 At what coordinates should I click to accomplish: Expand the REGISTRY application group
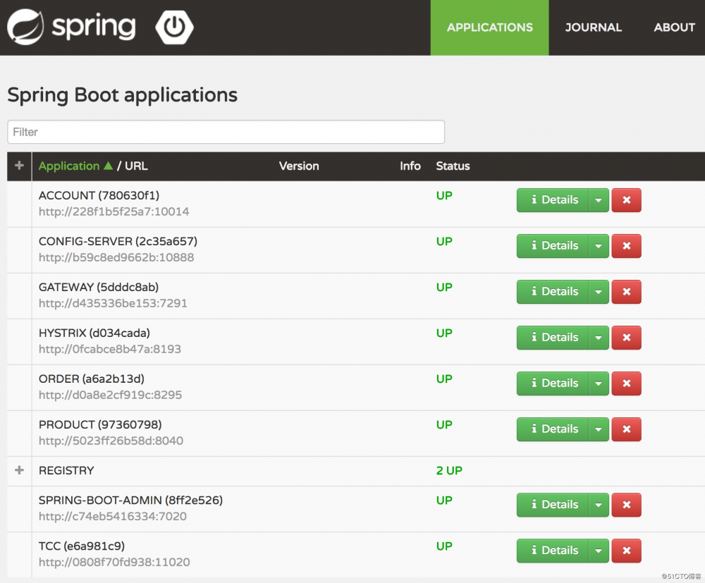pyautogui.click(x=19, y=470)
